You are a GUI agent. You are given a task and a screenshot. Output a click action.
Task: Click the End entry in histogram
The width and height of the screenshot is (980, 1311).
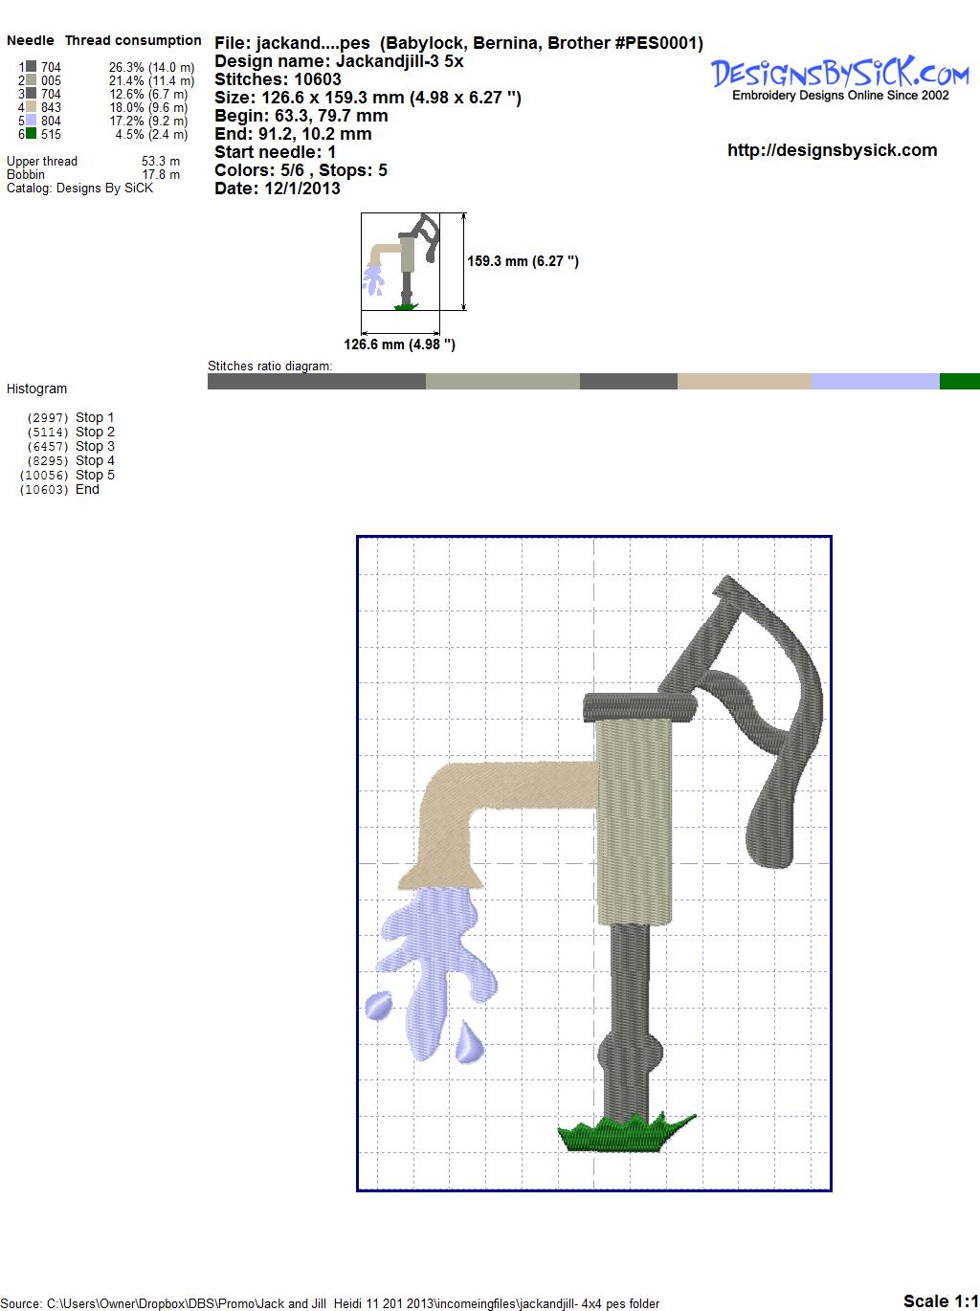click(87, 489)
